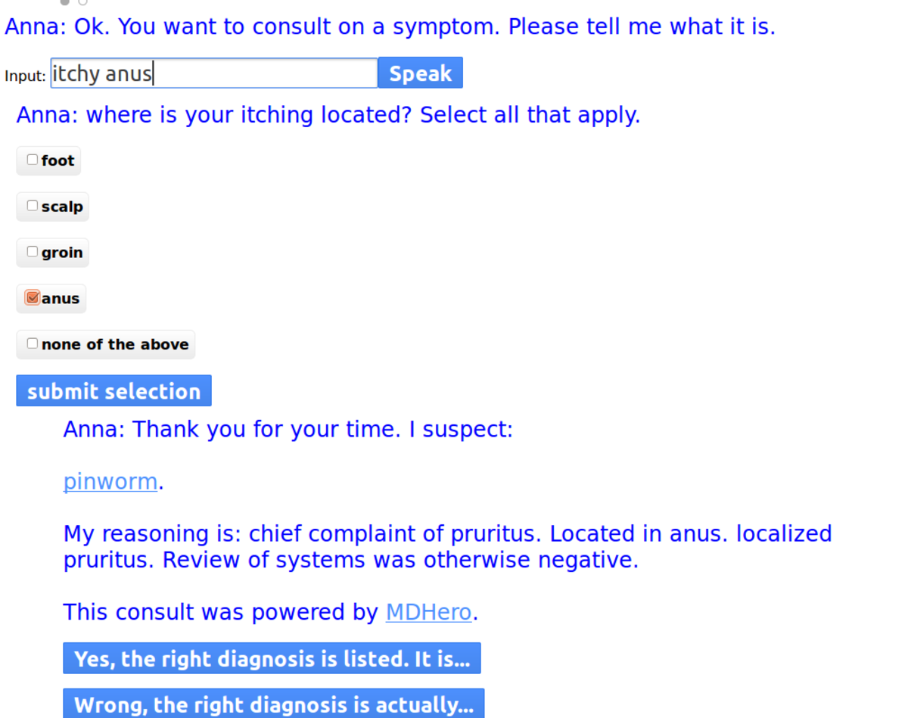
Task: Confirm with Yes, the right diagnosis is listed
Action: [x=272, y=659]
